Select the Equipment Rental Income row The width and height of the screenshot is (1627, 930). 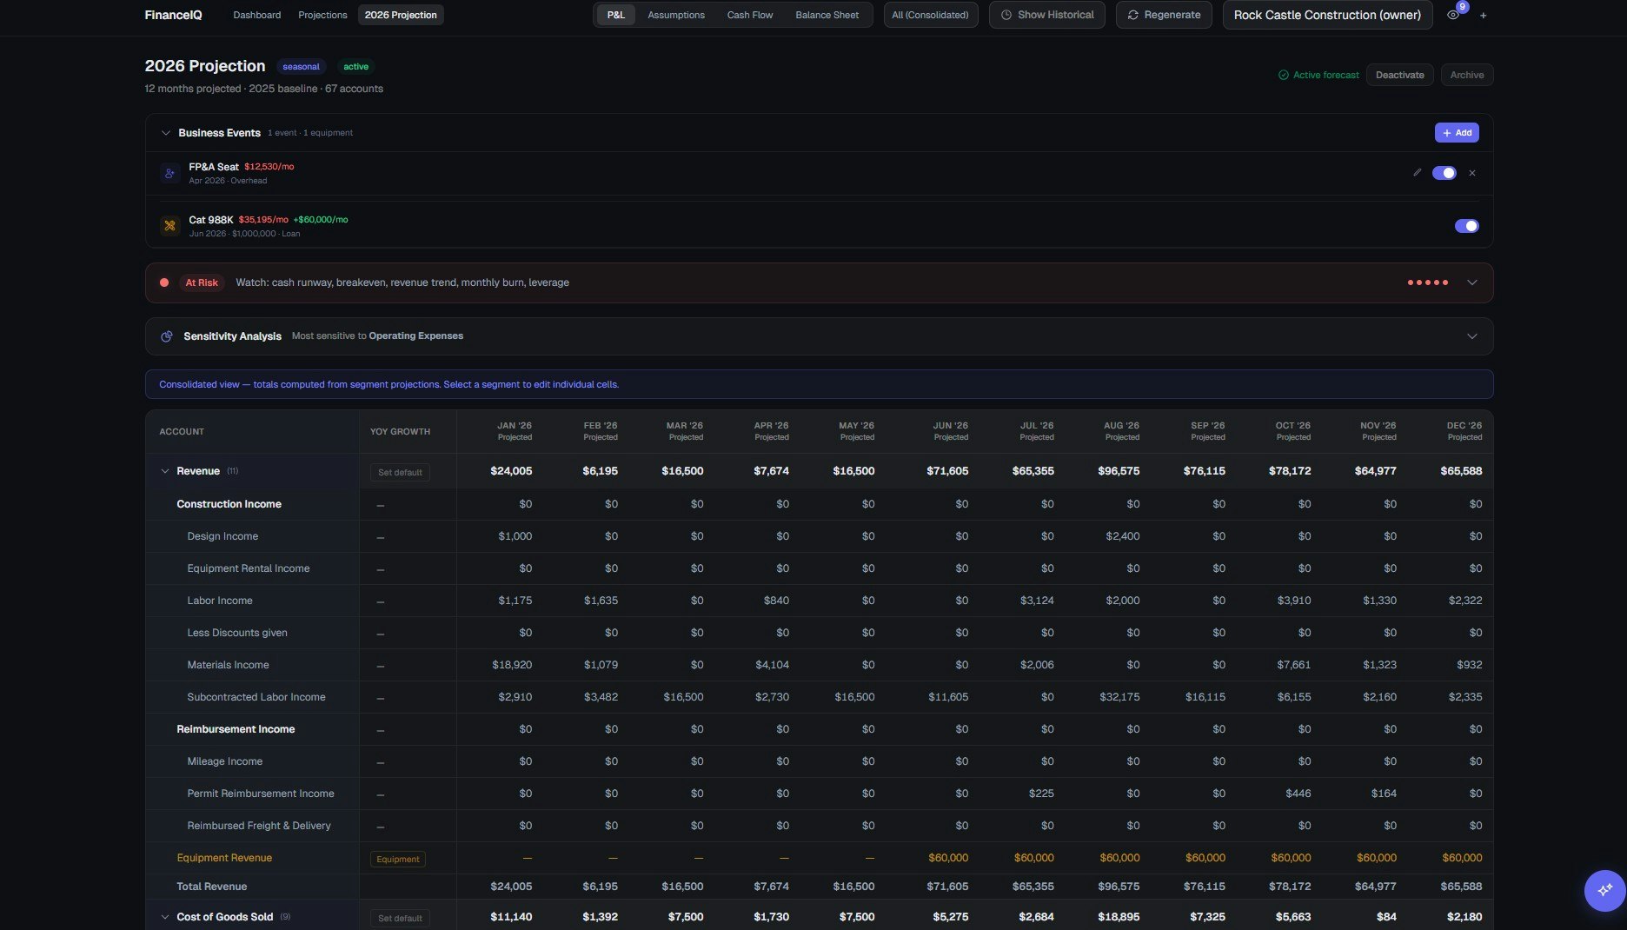[819, 568]
